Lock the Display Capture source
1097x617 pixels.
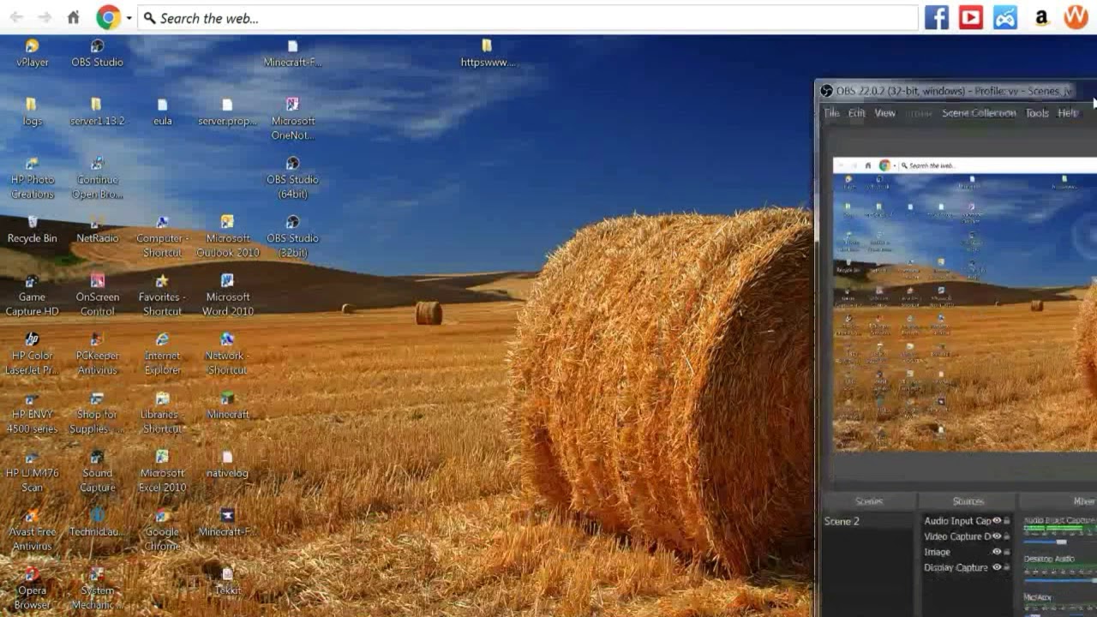(x=1007, y=567)
